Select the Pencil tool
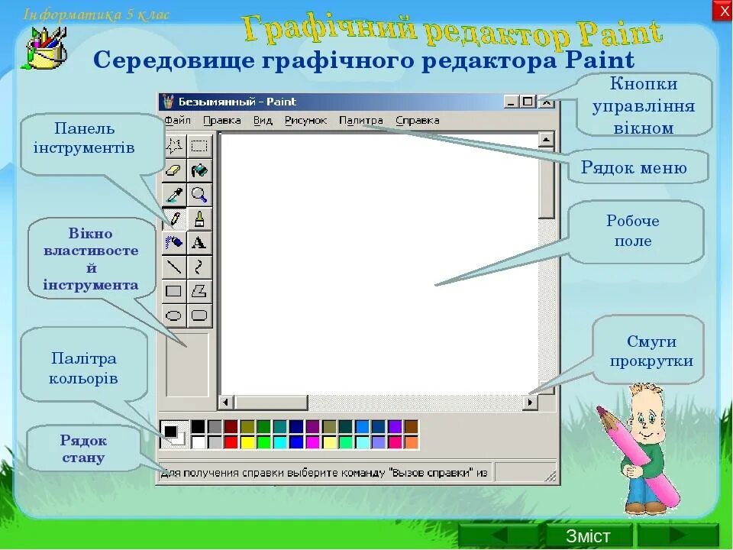Viewport: 733px width, 550px height. click(x=174, y=219)
